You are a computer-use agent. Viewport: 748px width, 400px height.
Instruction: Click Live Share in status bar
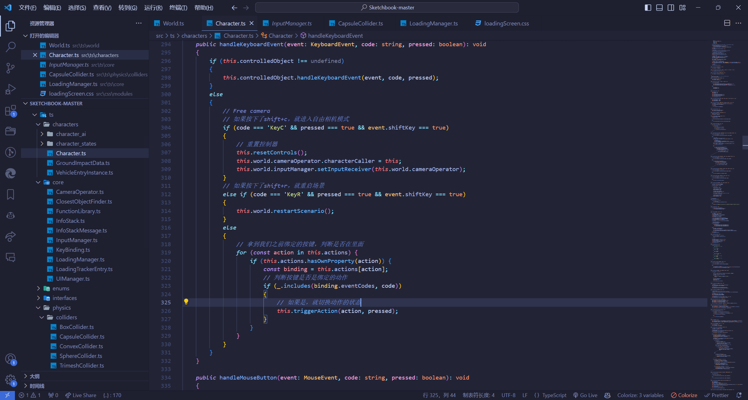click(x=81, y=395)
